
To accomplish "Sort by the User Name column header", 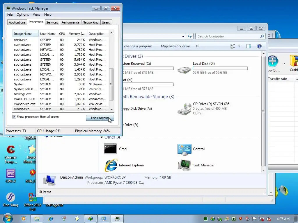I will (x=48, y=34).
